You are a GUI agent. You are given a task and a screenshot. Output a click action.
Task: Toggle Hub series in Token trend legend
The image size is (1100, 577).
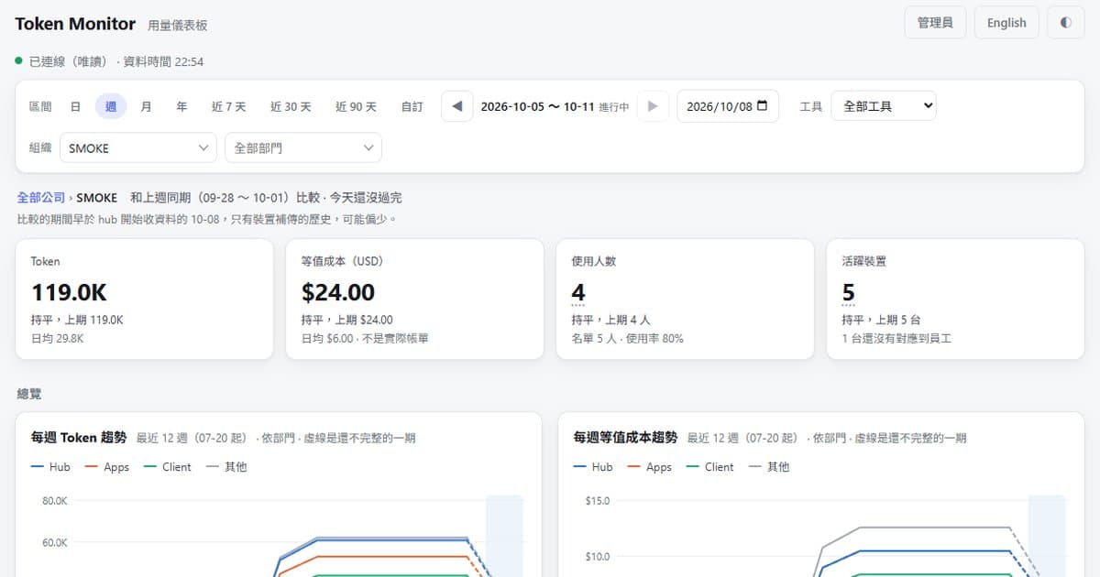tap(50, 467)
